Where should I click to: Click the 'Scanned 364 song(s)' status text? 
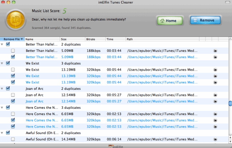[61, 28]
